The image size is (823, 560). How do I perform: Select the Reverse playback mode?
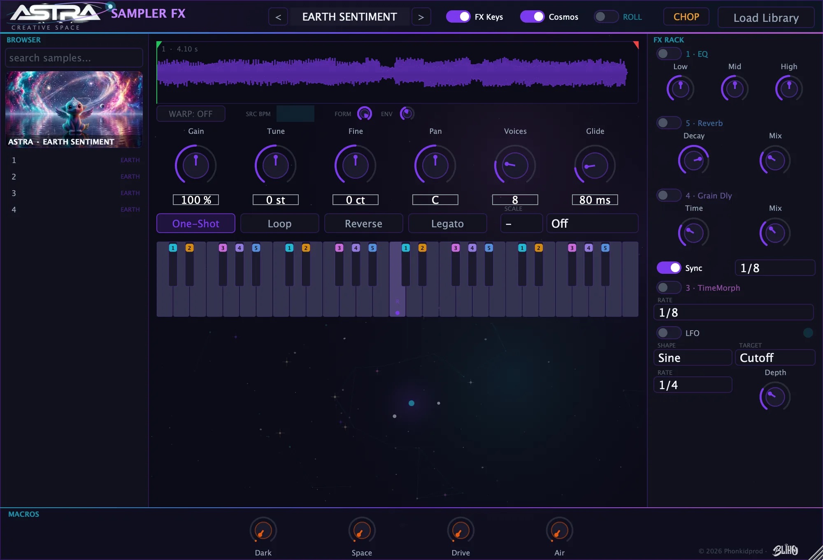tap(364, 223)
